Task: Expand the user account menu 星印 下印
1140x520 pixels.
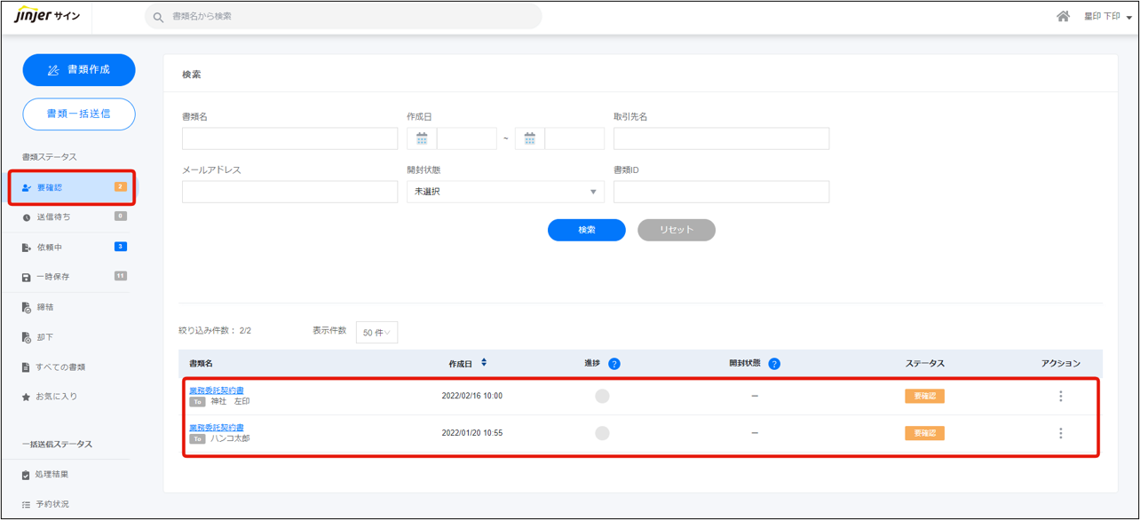Action: pos(1107,17)
